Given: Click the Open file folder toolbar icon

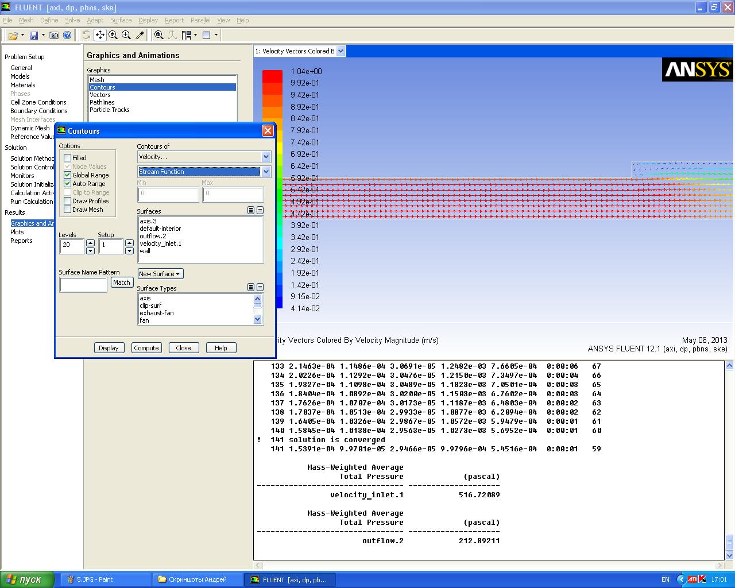Looking at the screenshot, I should click(13, 35).
